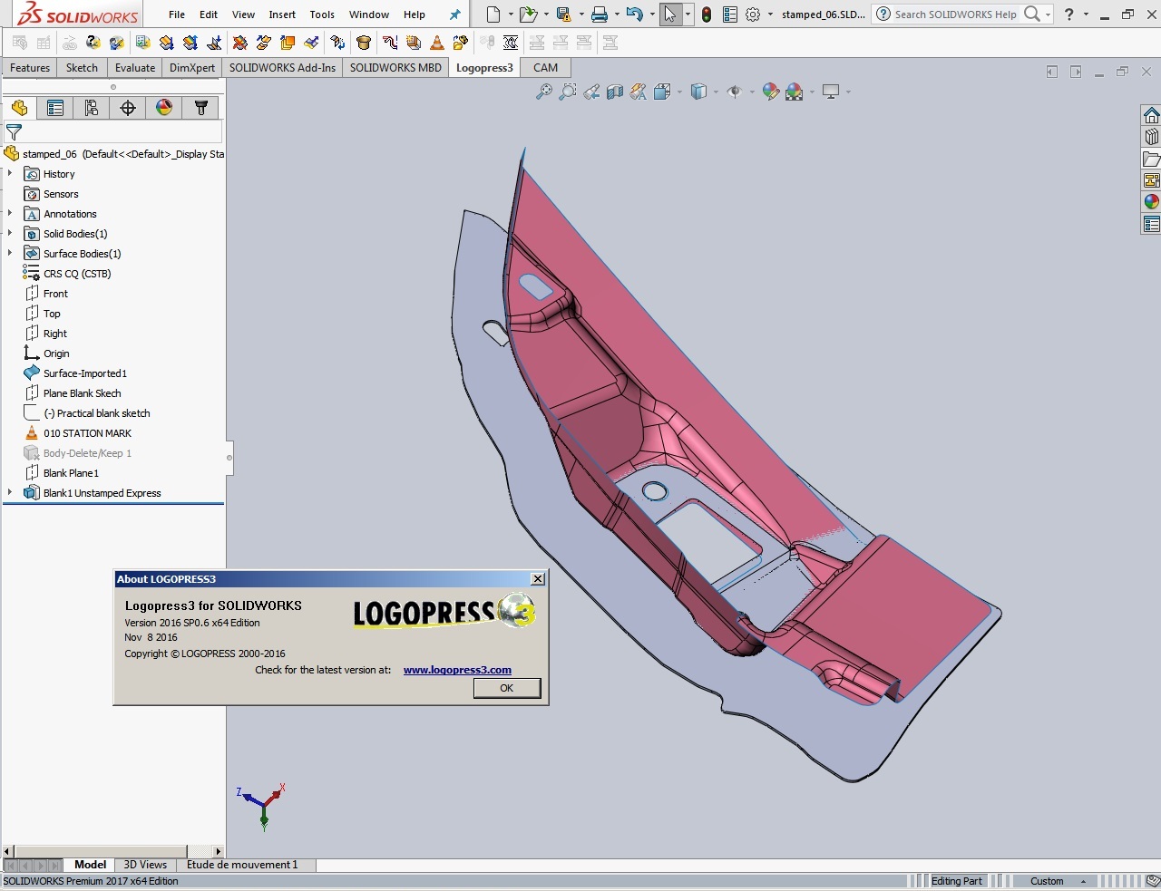The image size is (1161, 891).
Task: Open the Insert menu
Action: point(282,15)
